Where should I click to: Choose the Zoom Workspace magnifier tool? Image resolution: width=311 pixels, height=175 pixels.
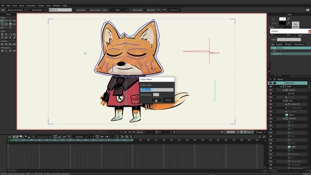coord(6,51)
